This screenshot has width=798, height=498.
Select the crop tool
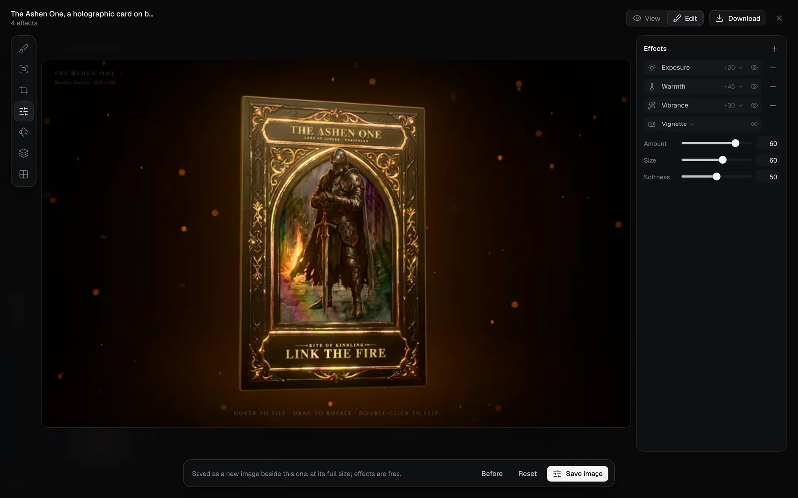[24, 90]
